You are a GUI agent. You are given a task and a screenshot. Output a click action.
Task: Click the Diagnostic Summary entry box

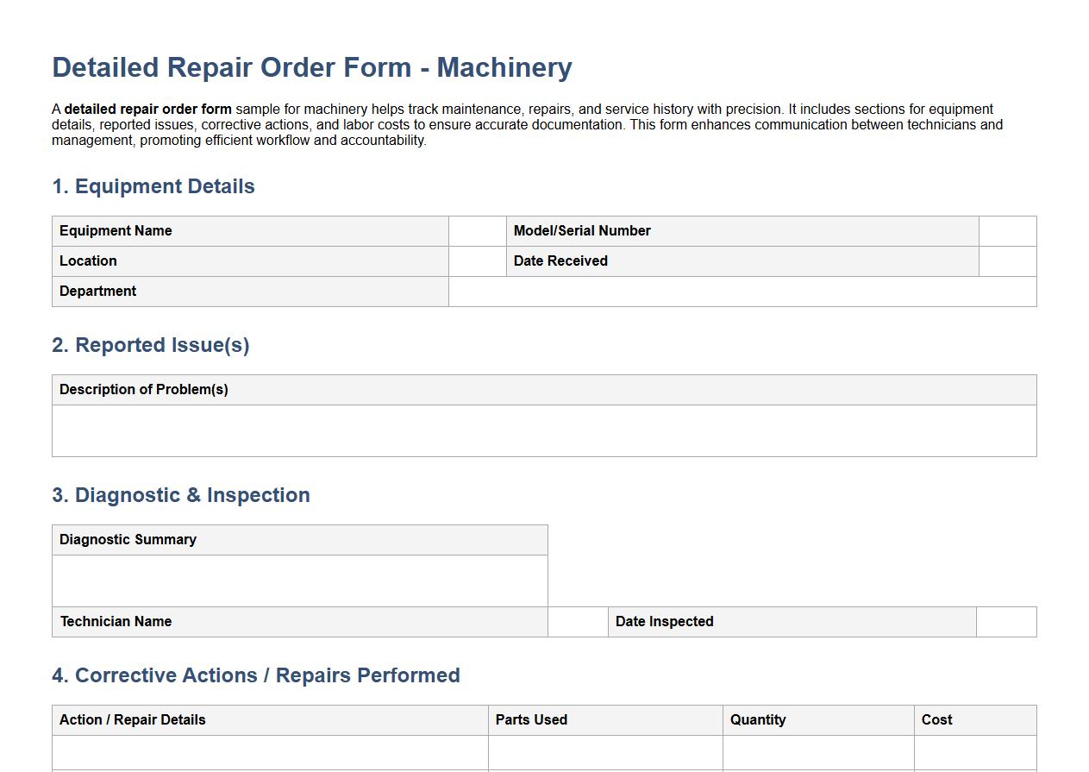[x=300, y=580]
